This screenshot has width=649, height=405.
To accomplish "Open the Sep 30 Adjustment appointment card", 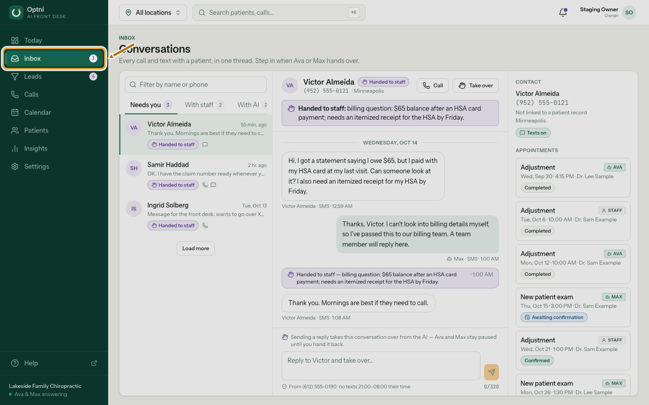I will pyautogui.click(x=573, y=178).
